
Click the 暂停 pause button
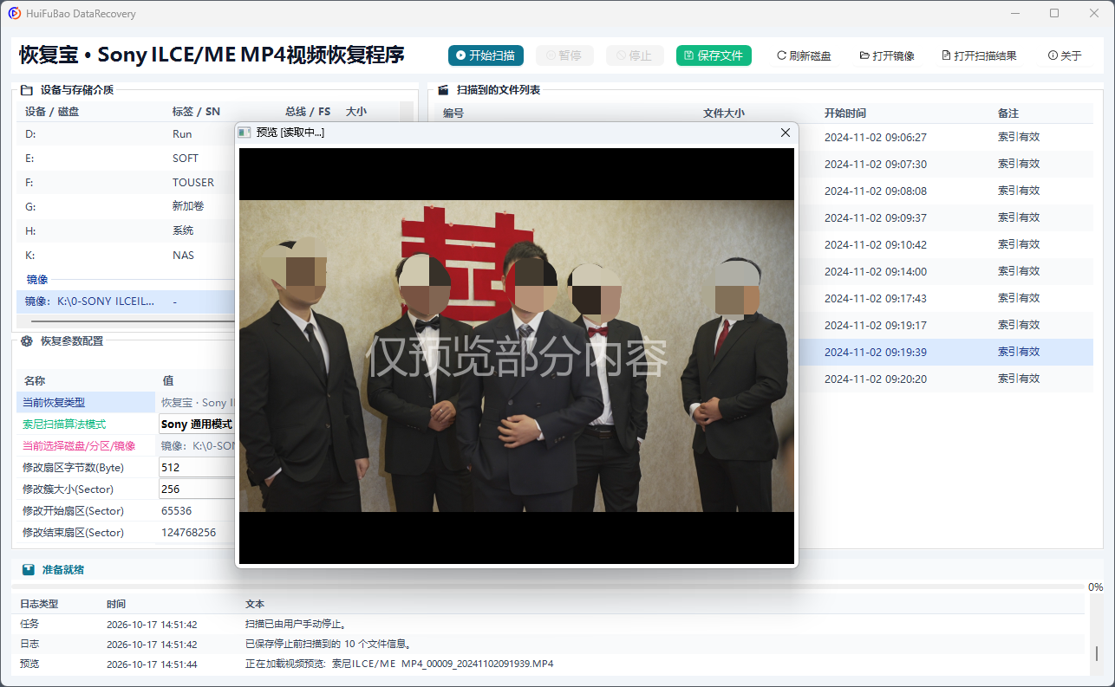pos(564,55)
